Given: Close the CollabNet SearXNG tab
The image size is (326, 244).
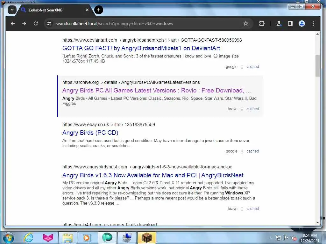Looking at the screenshot, I should click(x=87, y=10).
